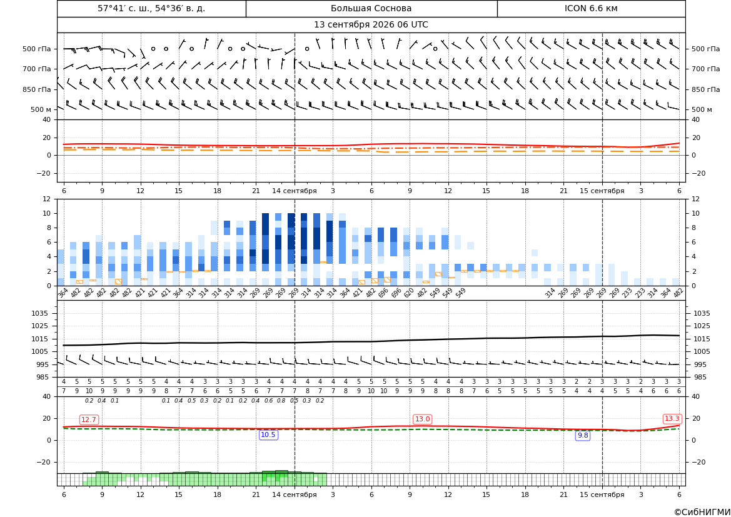Click the 15 сентября marker on bottom axis
This screenshot has width=731, height=517.
point(602,494)
